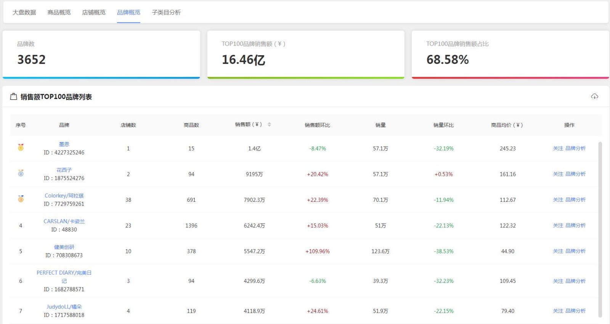Click the gold medal rank icon
This screenshot has height=324, width=610.
click(x=21, y=147)
